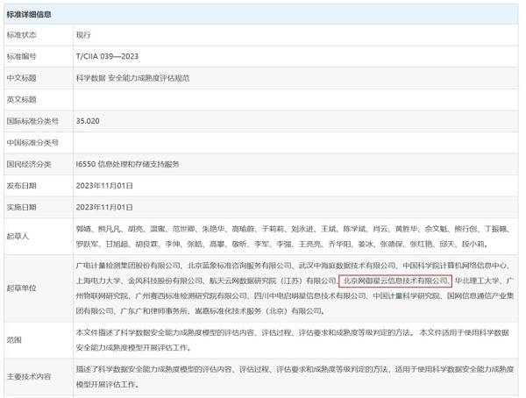
Task: Click the 实施日期 row label
Action: 24,207
